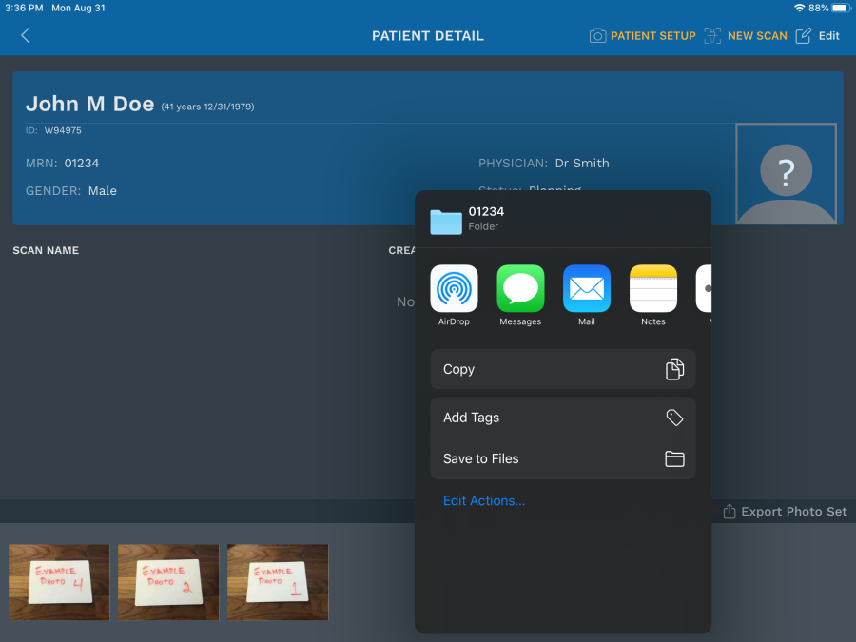The image size is (856, 642).
Task: Open Example Photo 4 thumbnail
Action: (59, 582)
